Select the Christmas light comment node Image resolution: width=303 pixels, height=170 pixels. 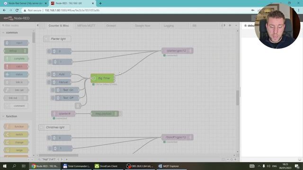point(54,127)
